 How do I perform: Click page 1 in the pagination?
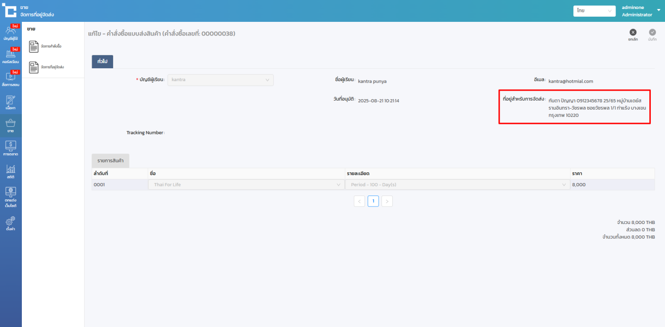[x=373, y=201]
